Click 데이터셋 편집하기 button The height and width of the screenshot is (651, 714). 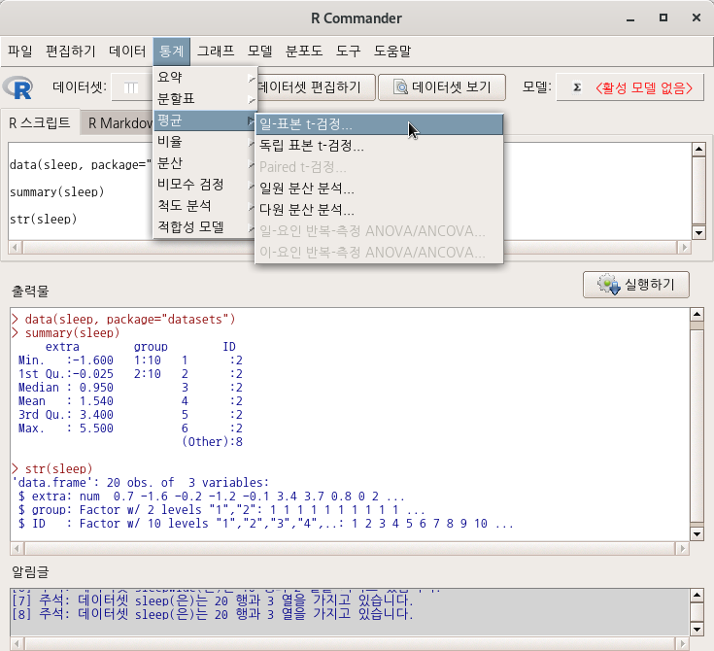[x=317, y=87]
